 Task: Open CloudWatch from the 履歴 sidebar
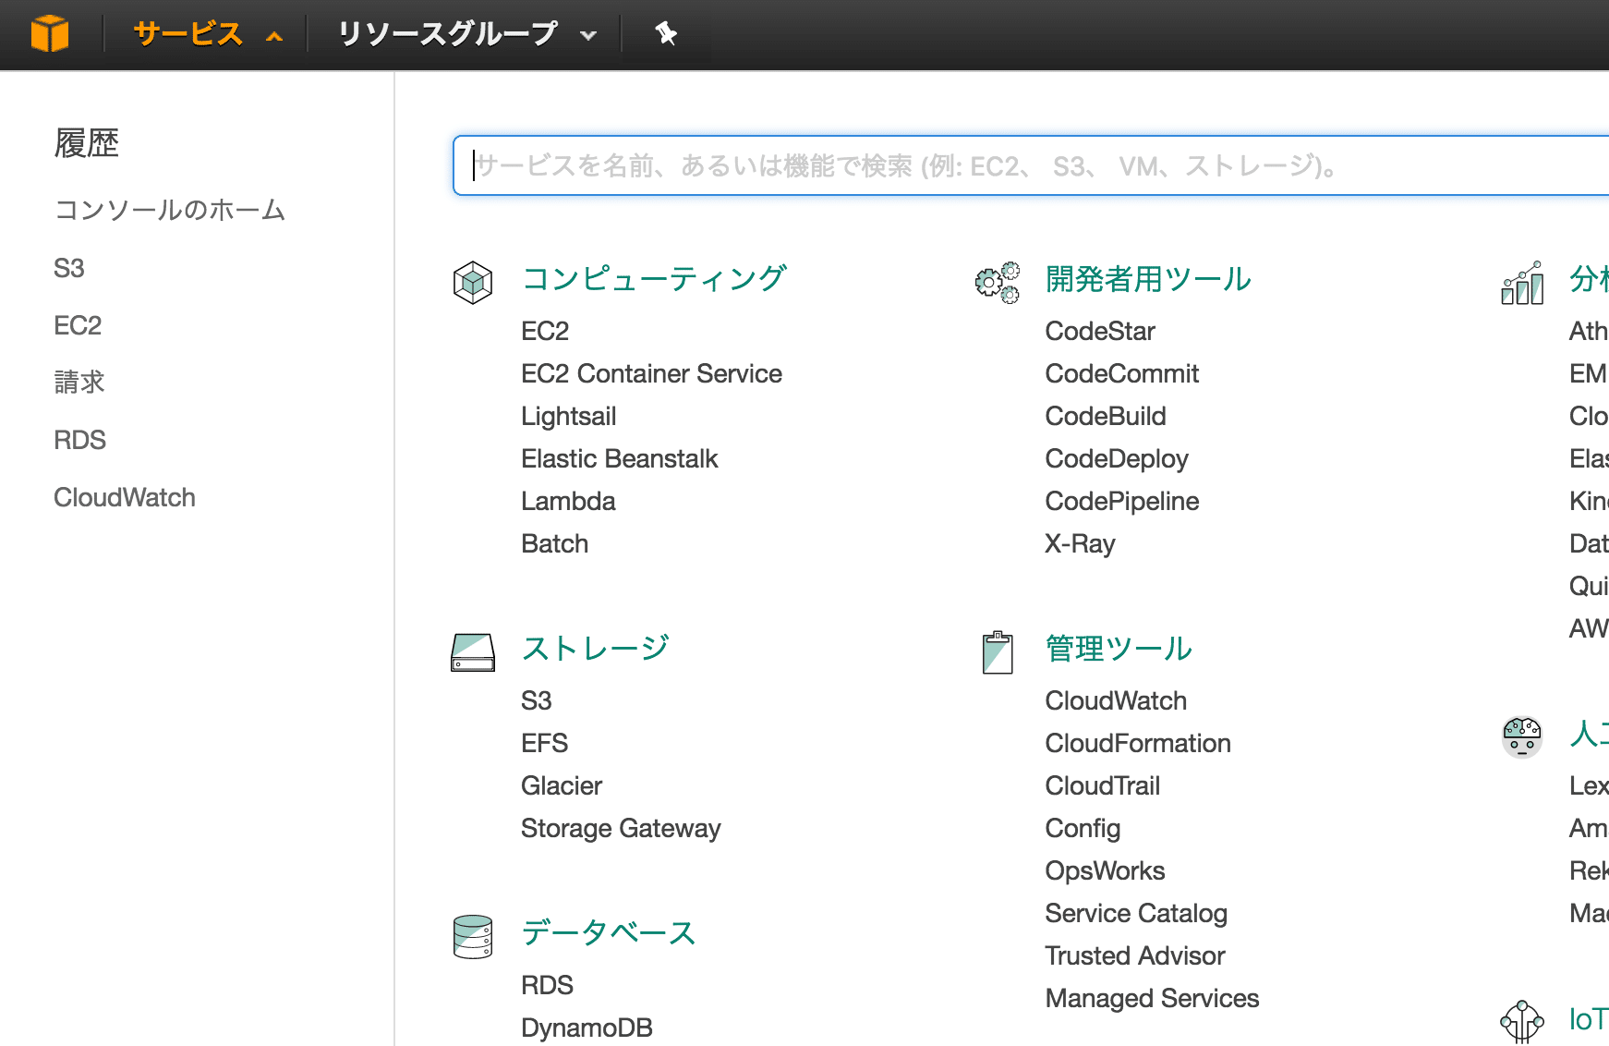tap(125, 497)
